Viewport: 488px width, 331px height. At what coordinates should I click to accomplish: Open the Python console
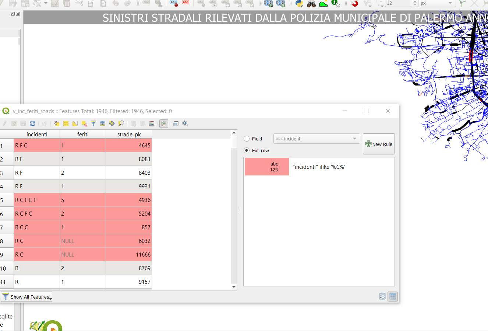[299, 3]
